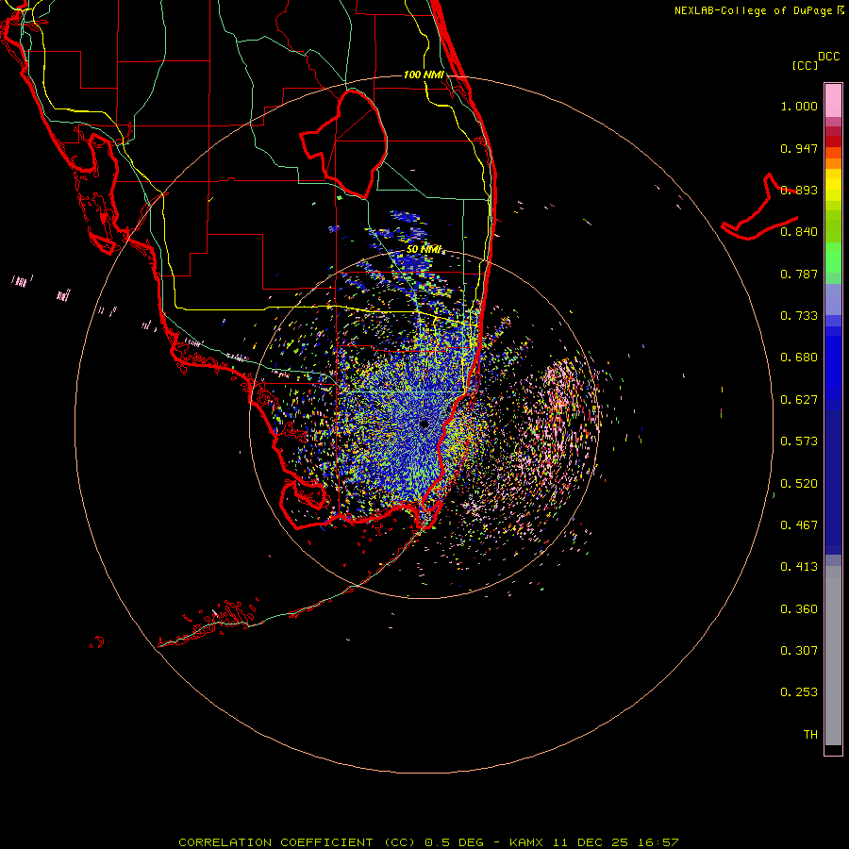This screenshot has width=849, height=849.
Task: Click the NEXLAB-College of DuPage label
Action: point(753,10)
